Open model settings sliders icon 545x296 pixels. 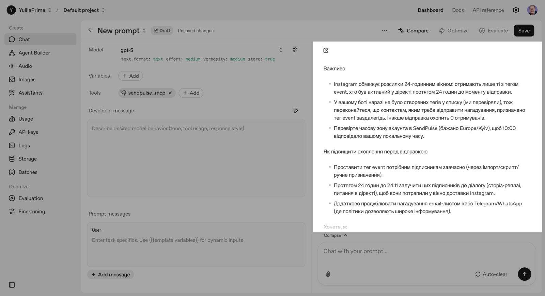point(295,50)
